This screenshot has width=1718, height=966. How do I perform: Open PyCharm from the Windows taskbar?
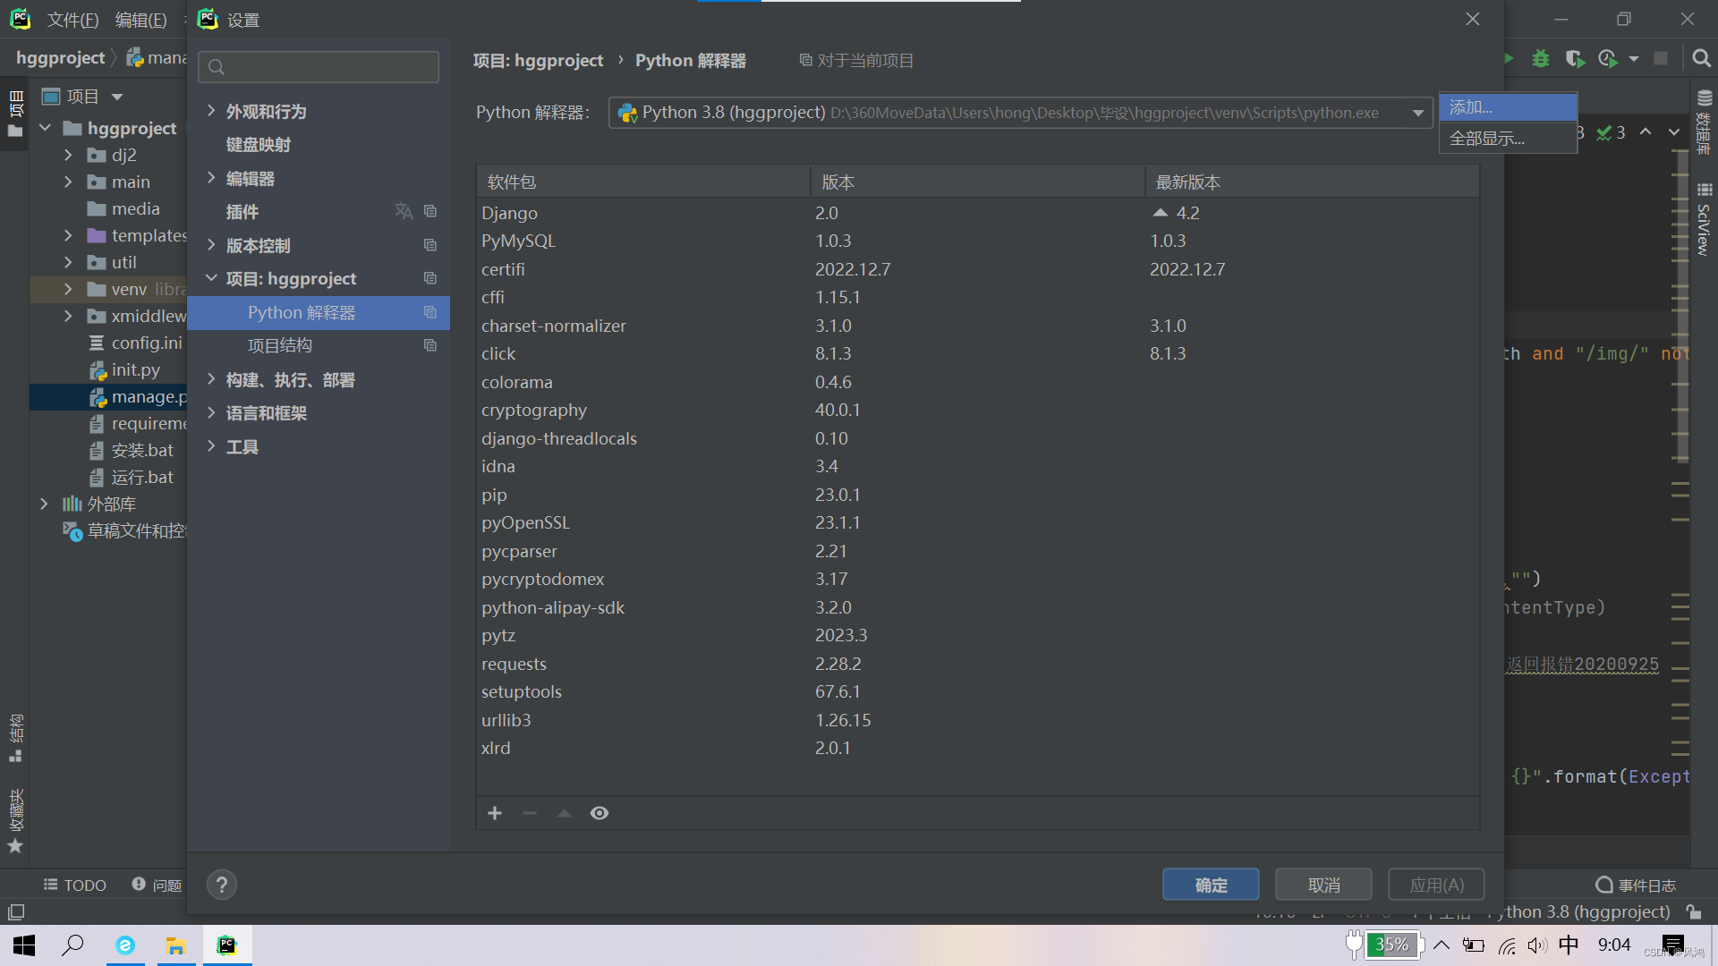227,945
